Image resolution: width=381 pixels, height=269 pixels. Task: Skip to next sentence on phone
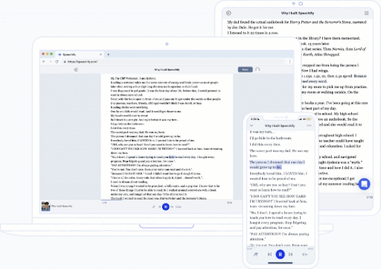(291, 254)
